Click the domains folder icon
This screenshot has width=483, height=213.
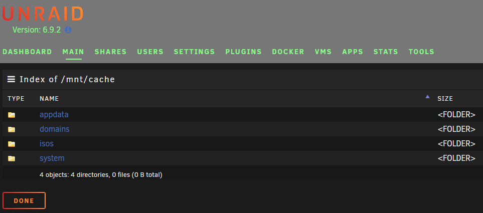pyautogui.click(x=12, y=129)
